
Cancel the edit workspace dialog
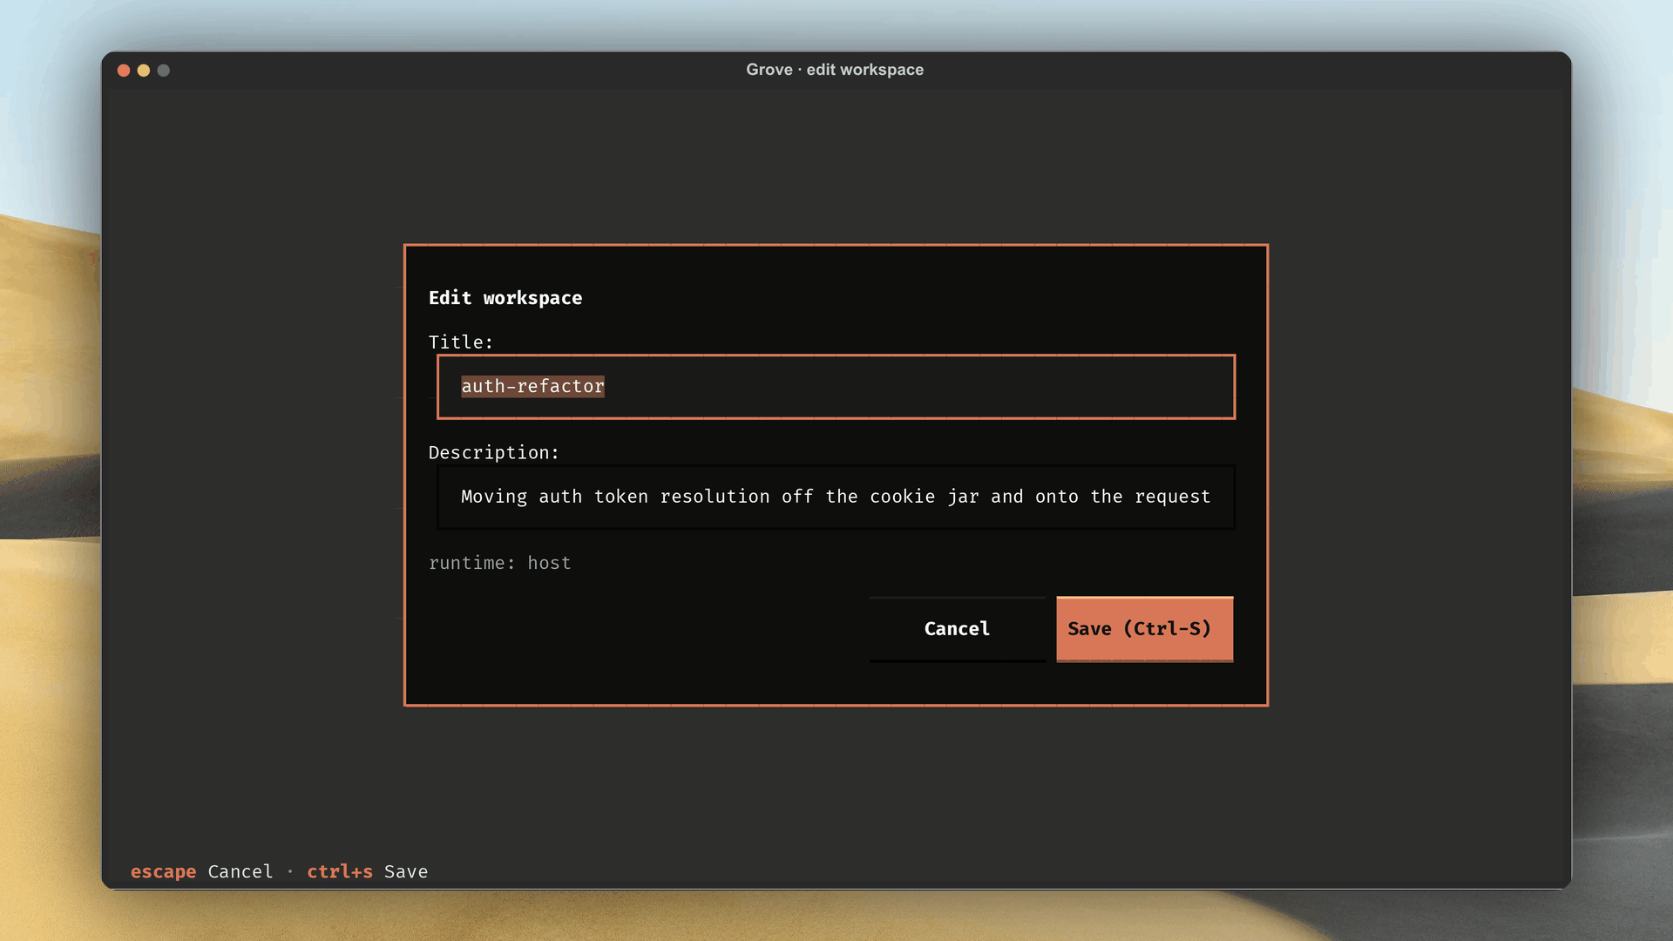click(957, 629)
